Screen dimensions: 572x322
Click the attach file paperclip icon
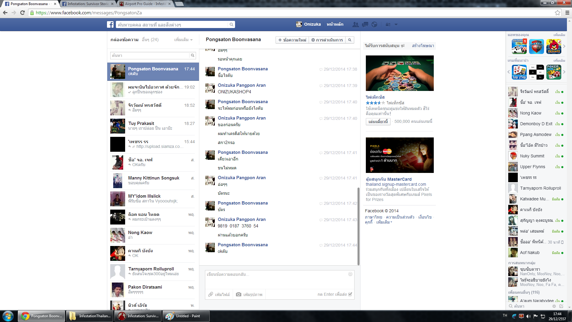pyautogui.click(x=211, y=294)
